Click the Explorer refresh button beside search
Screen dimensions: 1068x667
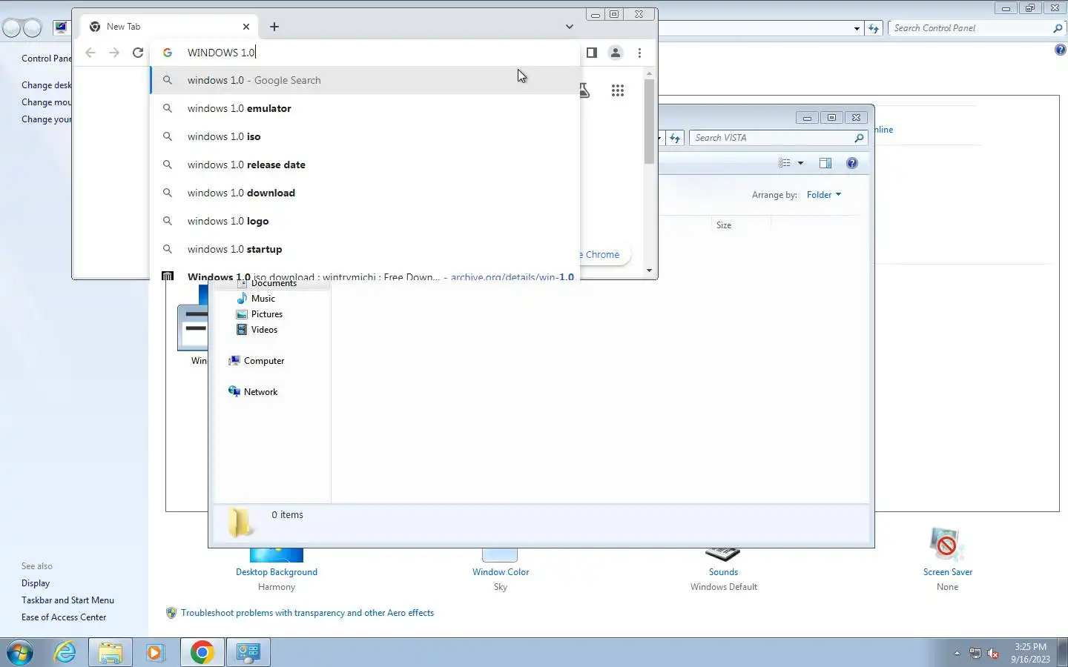tap(675, 138)
